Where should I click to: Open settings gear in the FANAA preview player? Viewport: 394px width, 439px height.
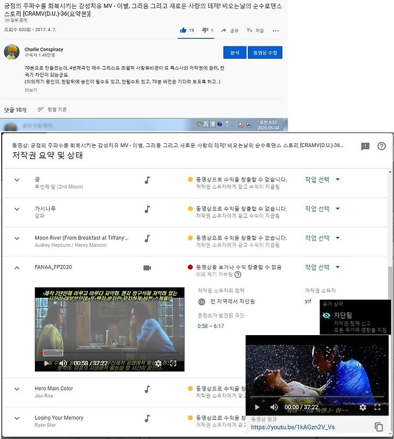158,364
